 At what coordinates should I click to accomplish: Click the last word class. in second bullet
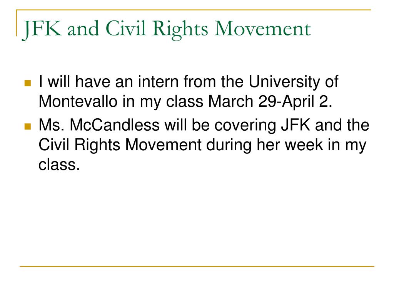click(x=59, y=165)
